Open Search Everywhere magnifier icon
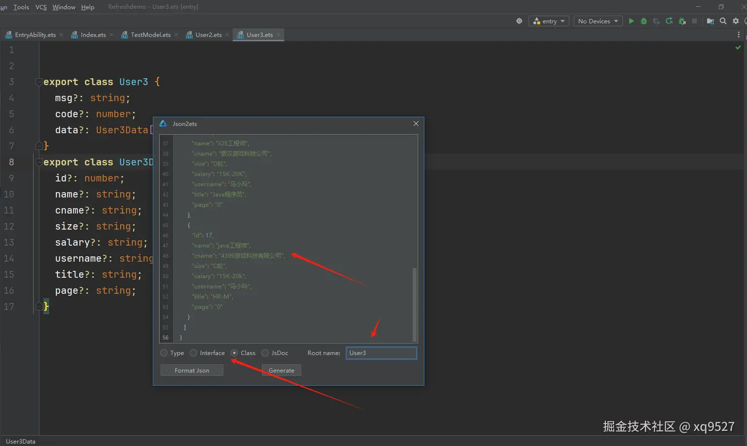This screenshot has width=747, height=446. (723, 21)
